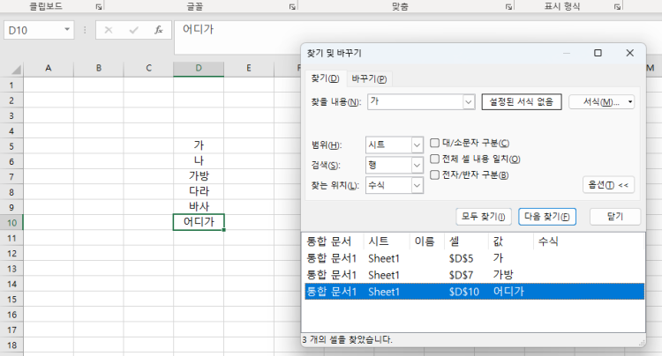662x356 pixels.
Task: Maximize the Find and Replace dialog
Action: click(598, 53)
